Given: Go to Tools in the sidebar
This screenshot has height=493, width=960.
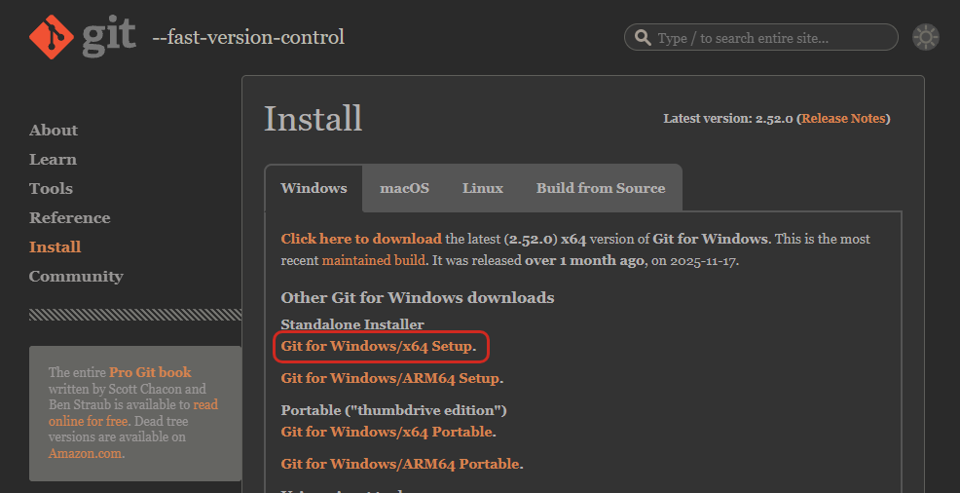Looking at the screenshot, I should coord(51,189).
